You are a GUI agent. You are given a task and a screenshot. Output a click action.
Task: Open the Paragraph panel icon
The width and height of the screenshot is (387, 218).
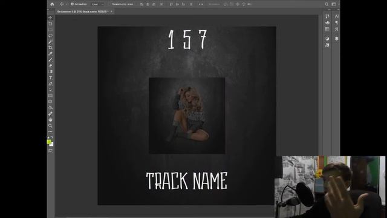(x=337, y=23)
